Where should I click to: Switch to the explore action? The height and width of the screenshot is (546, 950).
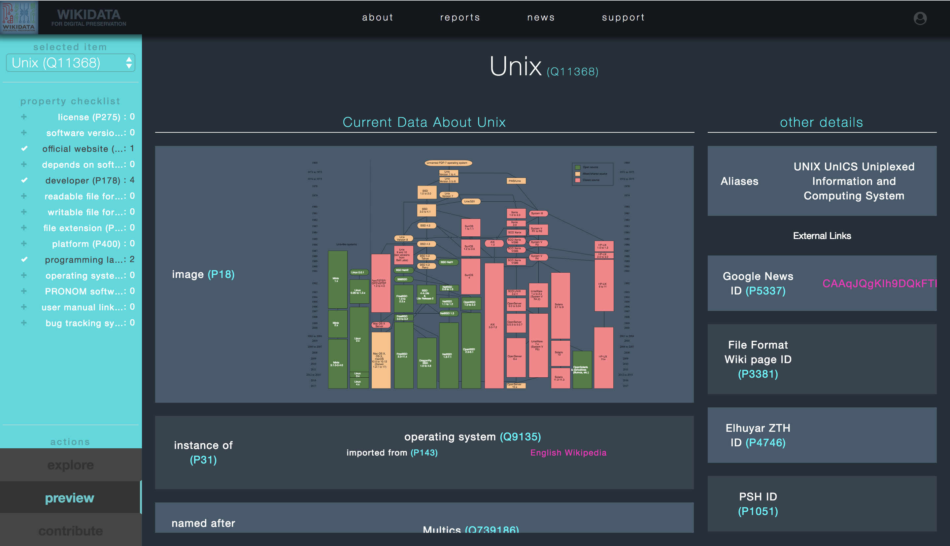[x=71, y=464]
